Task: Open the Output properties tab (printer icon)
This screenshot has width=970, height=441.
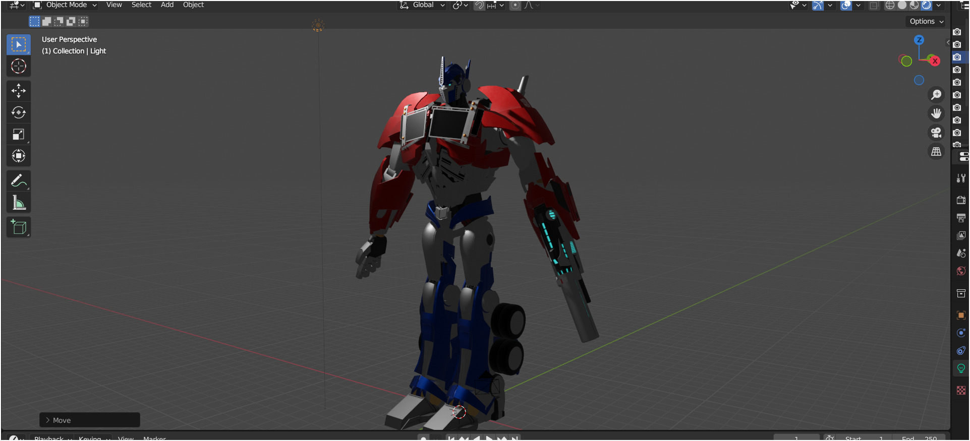Action: 961,218
